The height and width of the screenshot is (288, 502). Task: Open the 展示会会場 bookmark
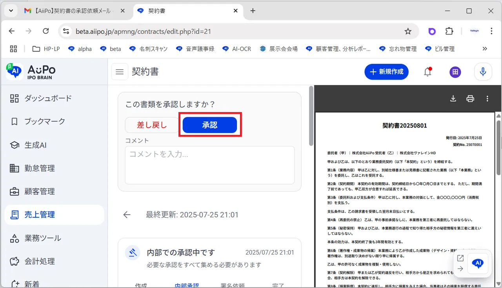[x=278, y=49]
